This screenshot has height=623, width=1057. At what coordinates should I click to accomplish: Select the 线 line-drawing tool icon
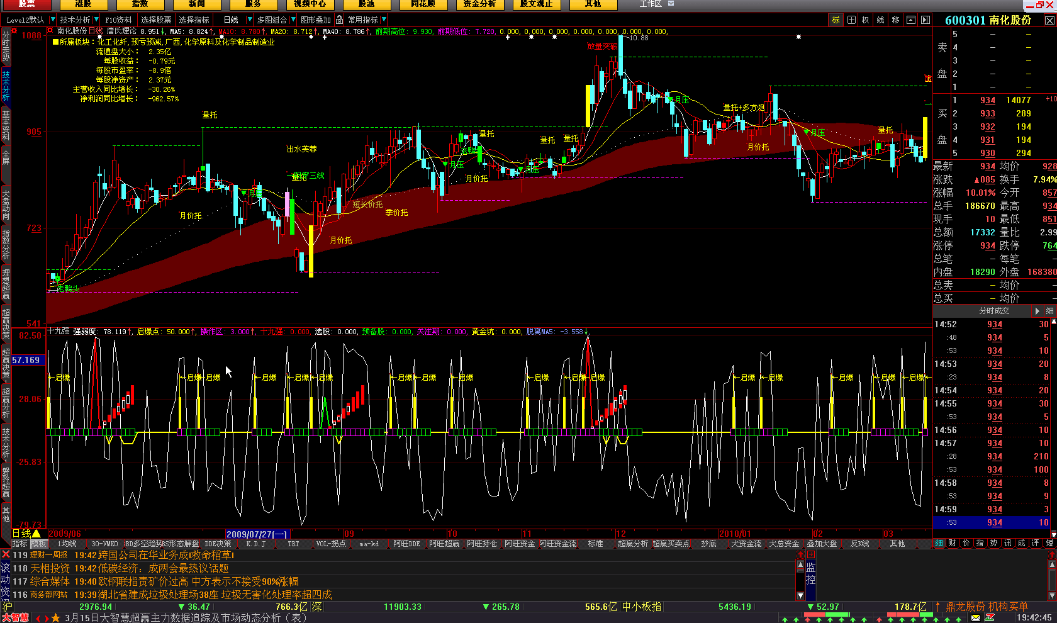pyautogui.click(x=881, y=20)
